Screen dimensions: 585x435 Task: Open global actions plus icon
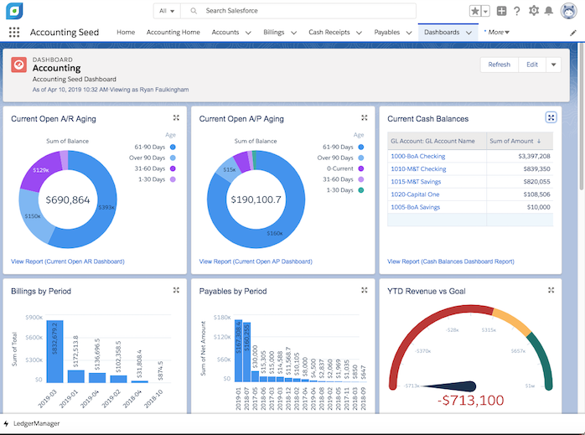[501, 11]
